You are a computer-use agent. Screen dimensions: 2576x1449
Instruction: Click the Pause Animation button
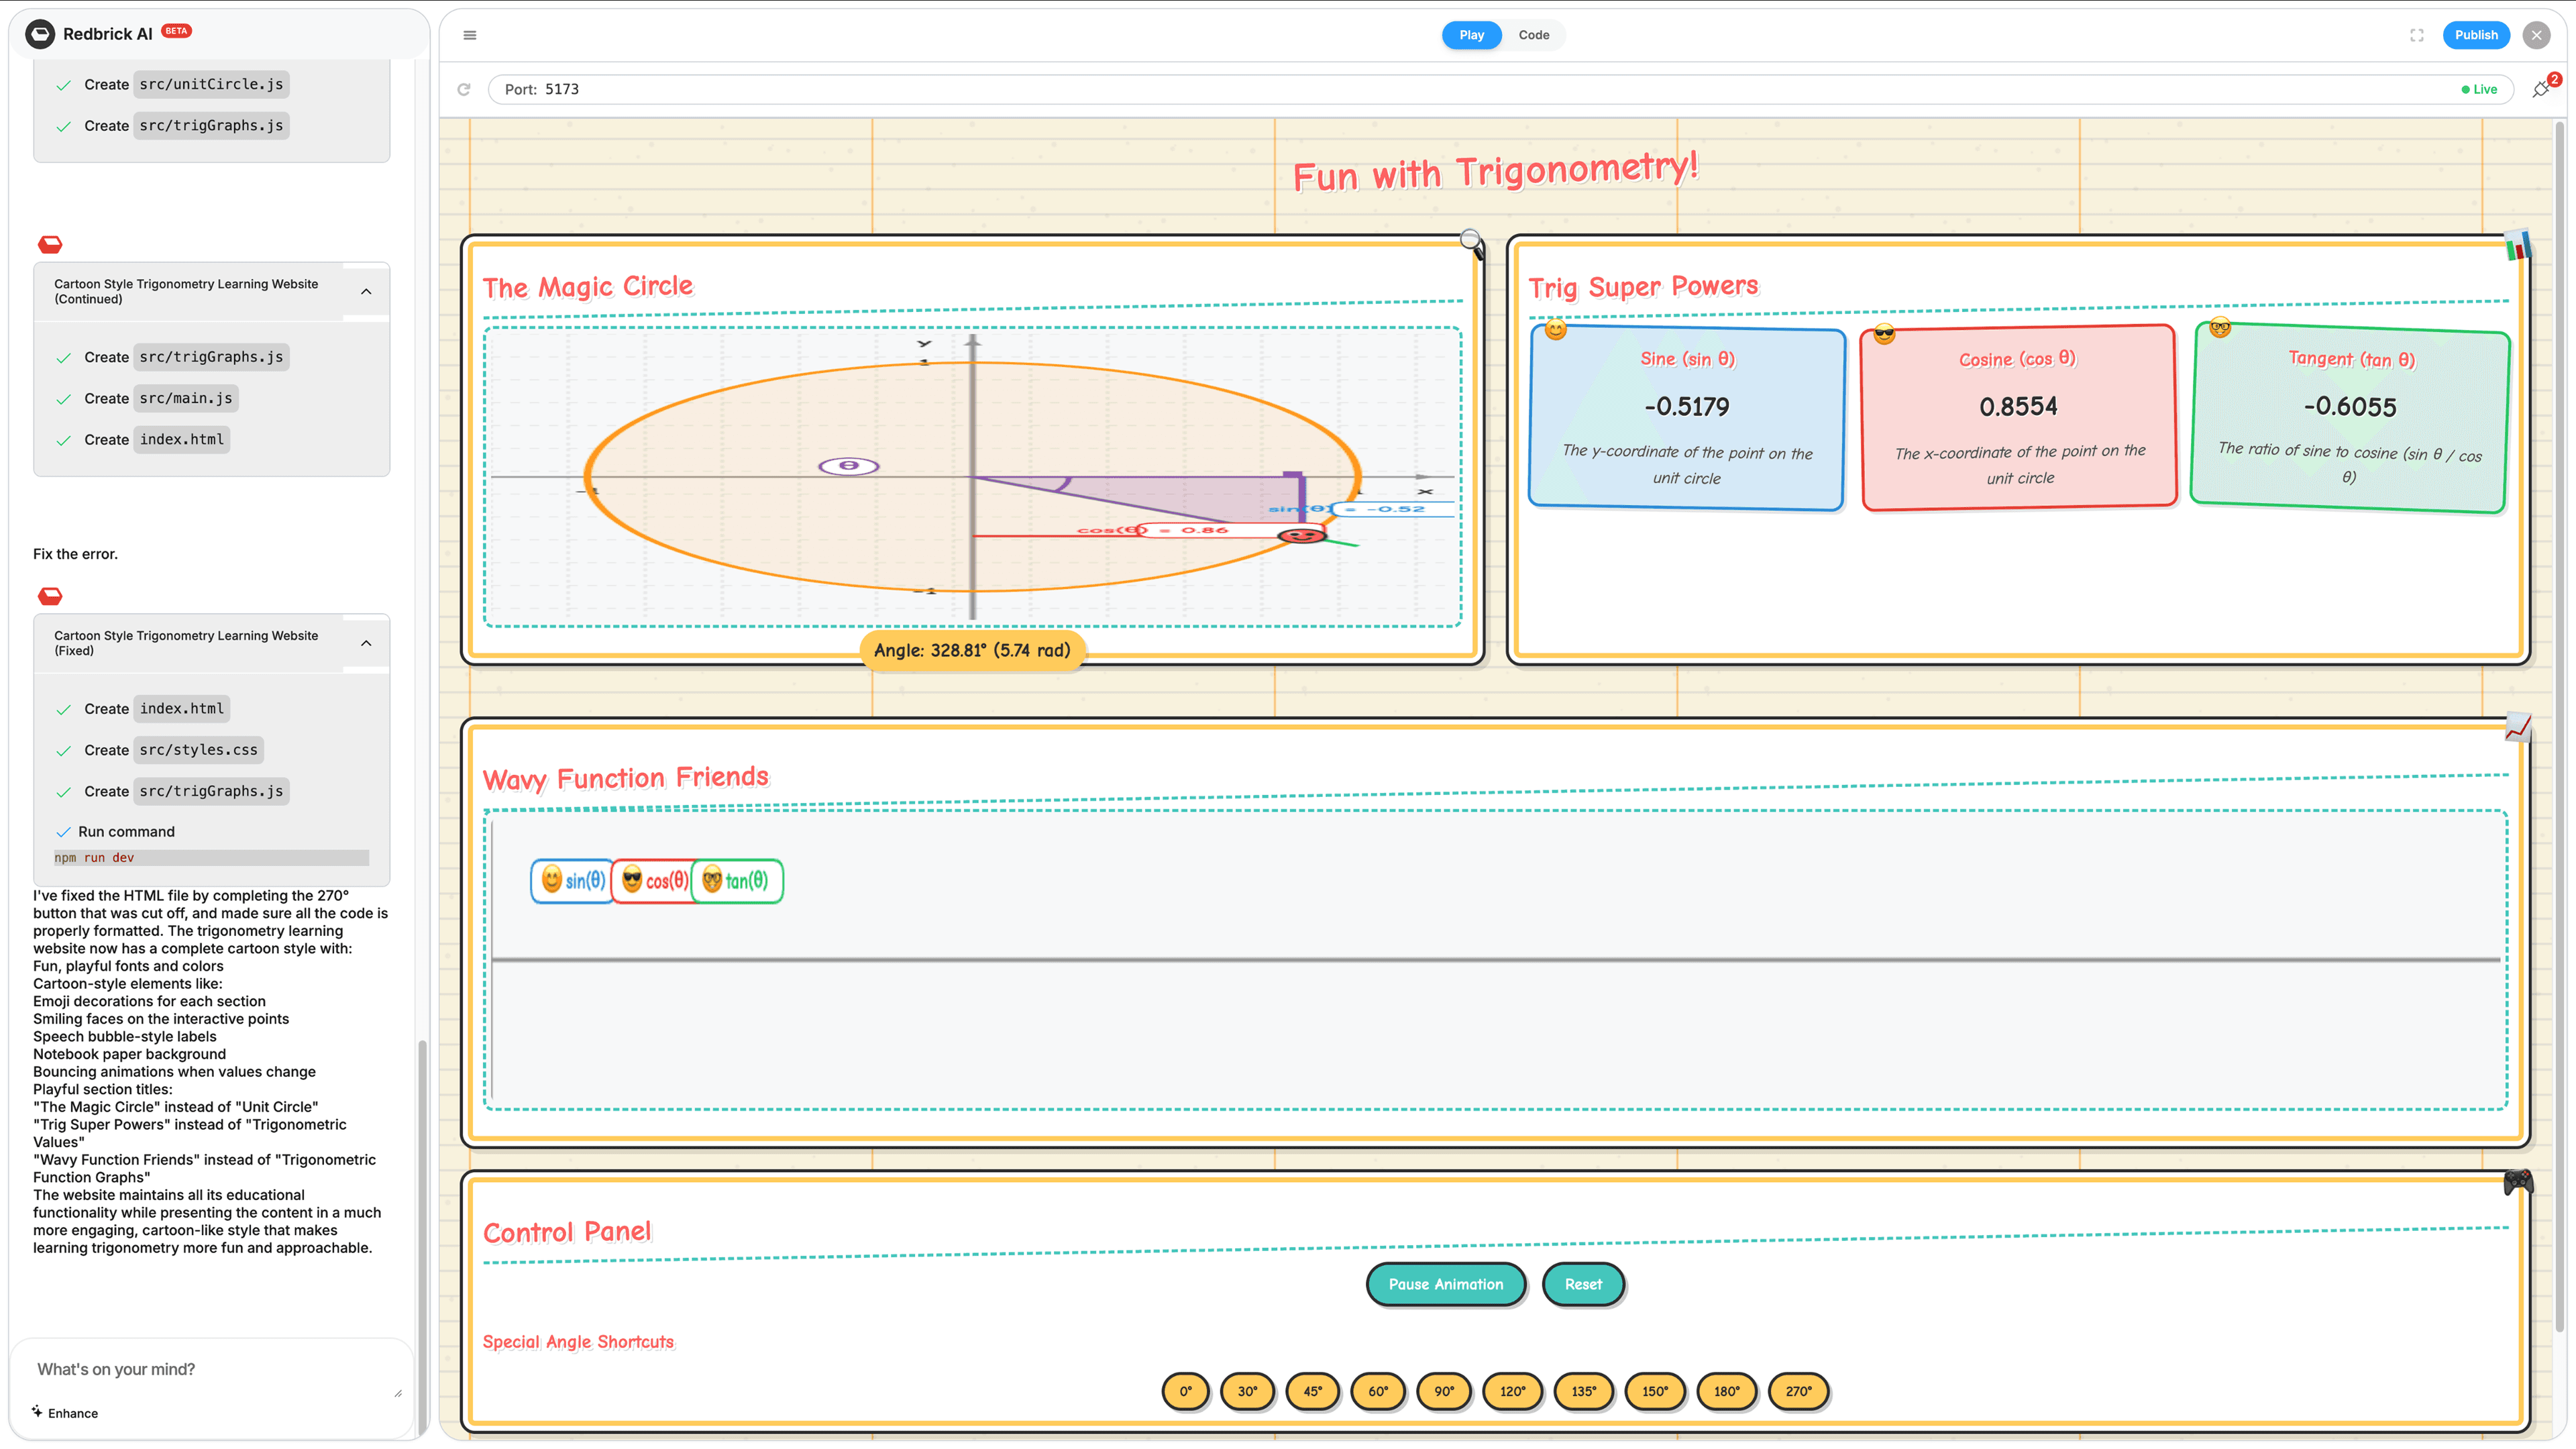[x=1445, y=1284]
